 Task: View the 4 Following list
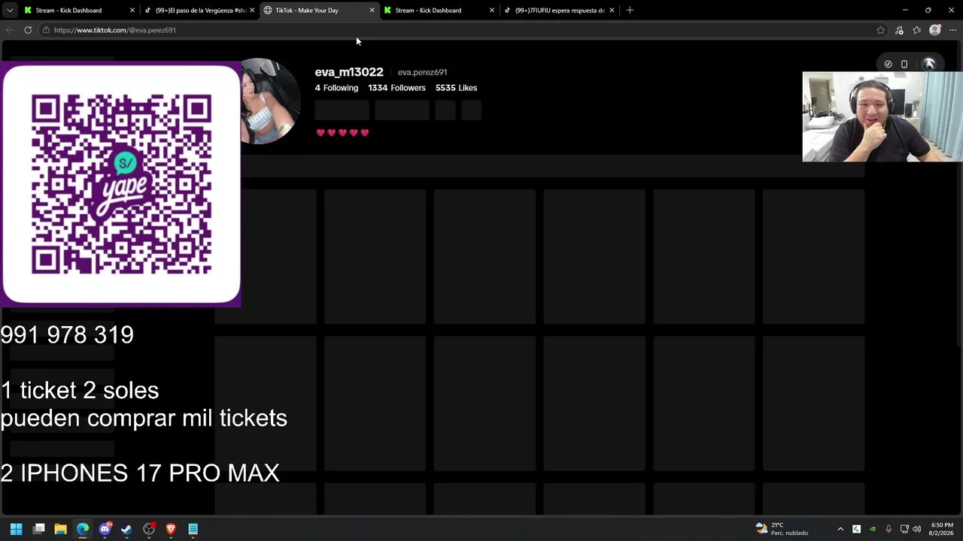pyautogui.click(x=336, y=88)
